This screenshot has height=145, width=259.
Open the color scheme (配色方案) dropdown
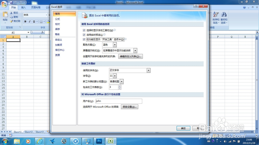click(115, 45)
